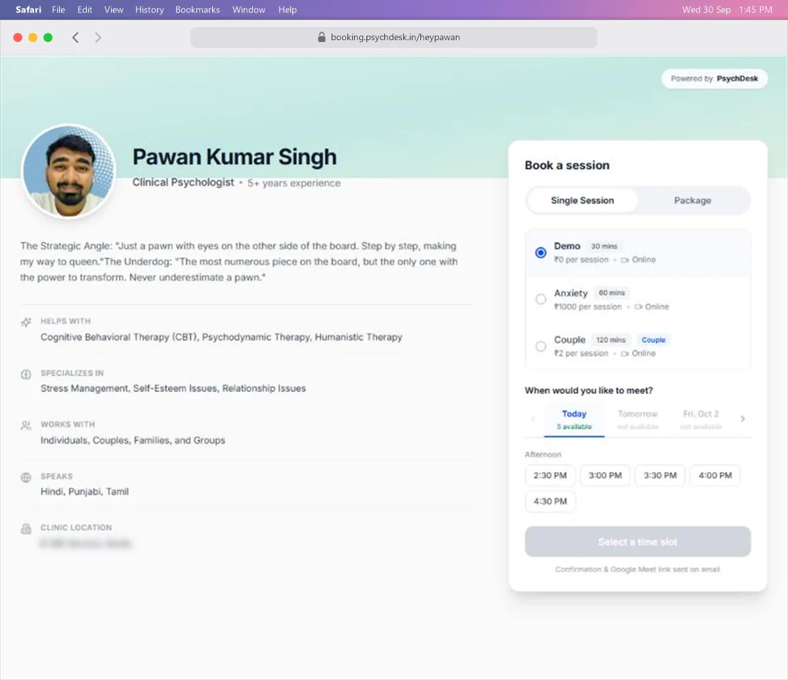Click the Couple tag badge

click(x=653, y=340)
